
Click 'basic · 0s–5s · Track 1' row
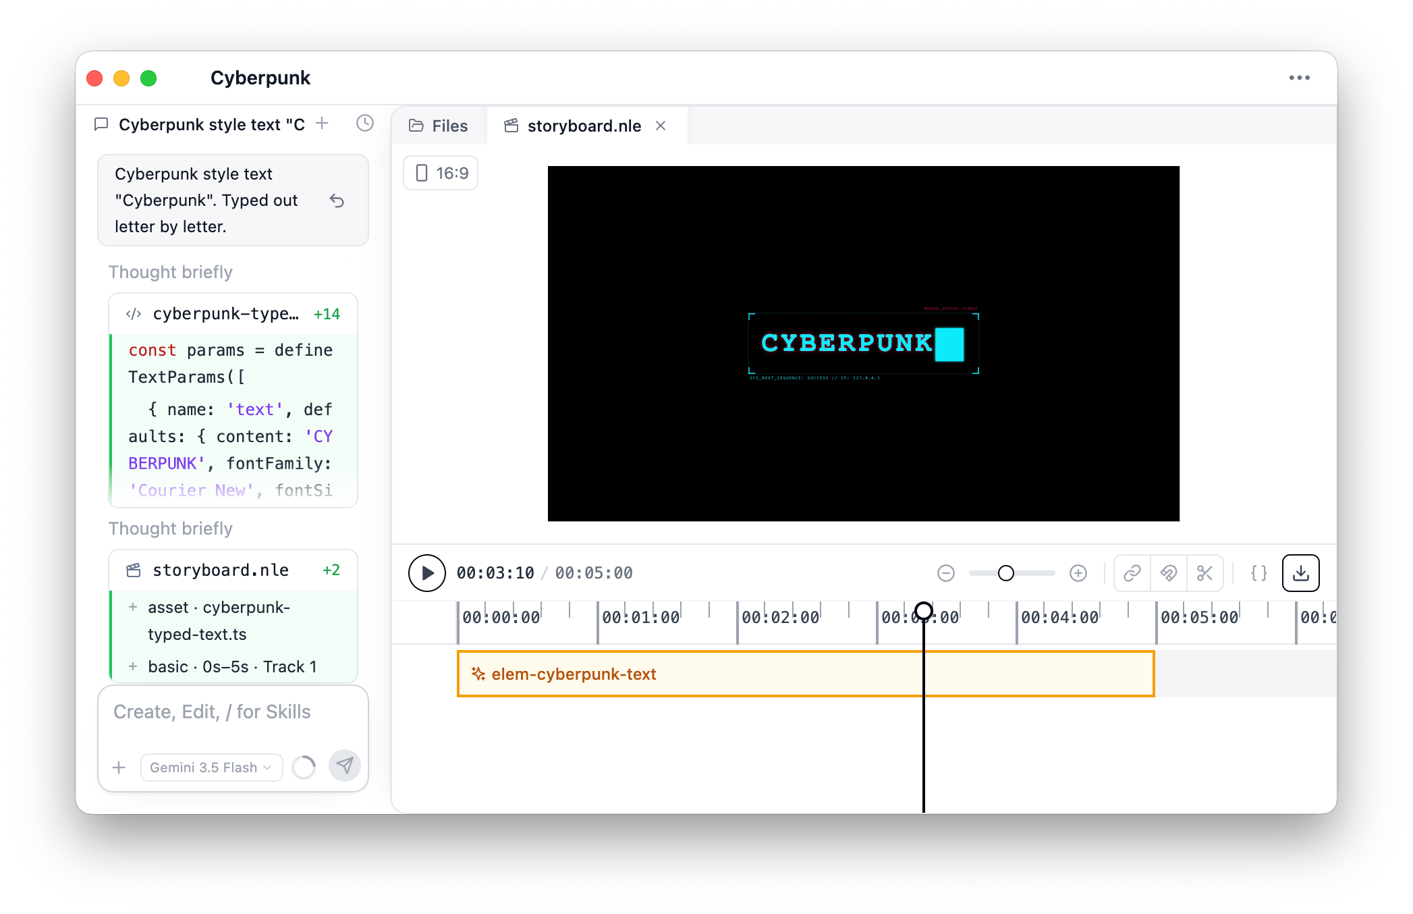232,667
